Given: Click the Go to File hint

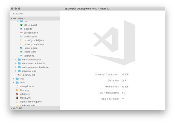Looking at the screenshot, I should point(113,81).
